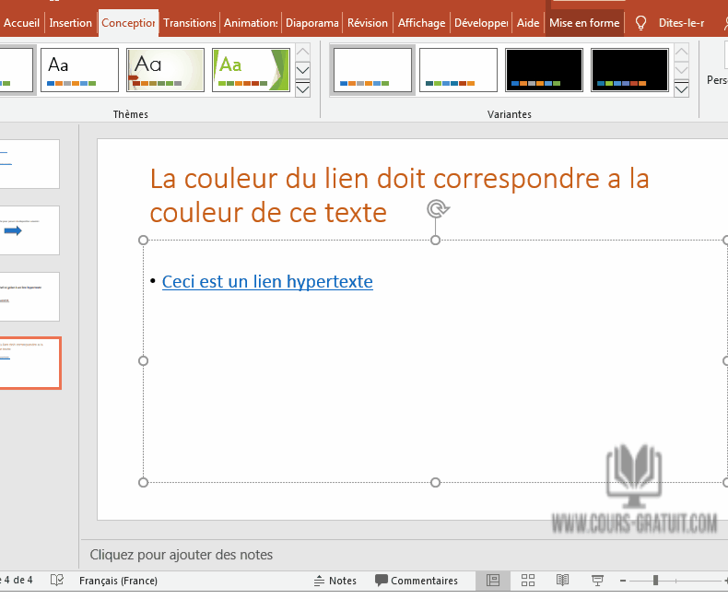728x599 pixels.
Task: Click the bottom-middle sizing handle
Action: (x=436, y=483)
